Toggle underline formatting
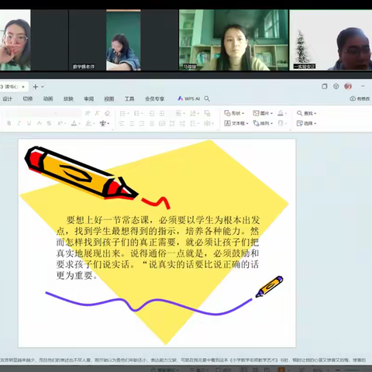This screenshot has height=372, width=372. pos(29,123)
